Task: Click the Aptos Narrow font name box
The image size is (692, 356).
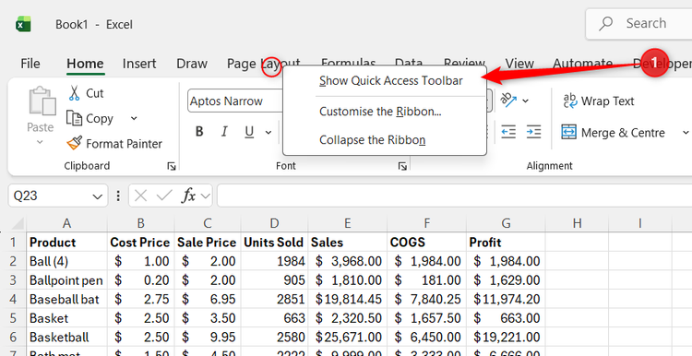Action: [x=234, y=101]
